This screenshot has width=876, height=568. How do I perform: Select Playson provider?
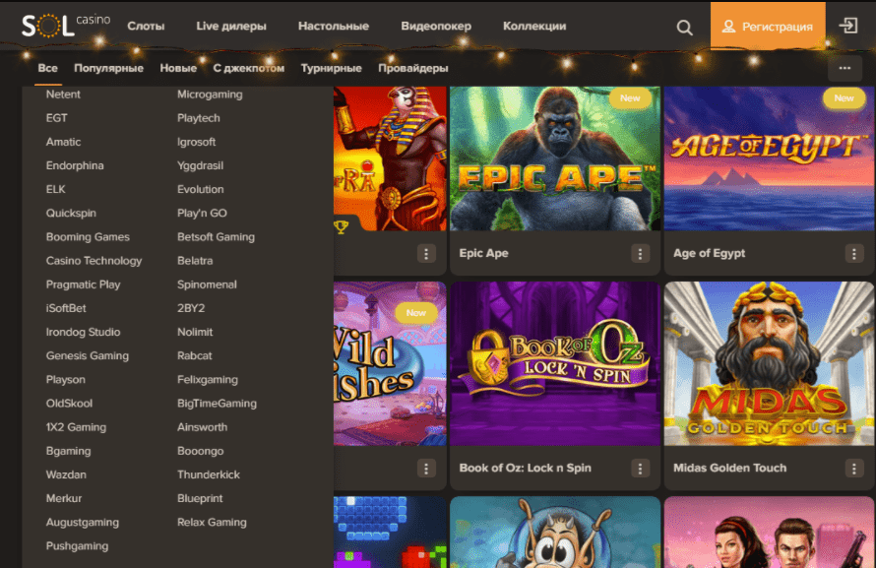point(65,380)
